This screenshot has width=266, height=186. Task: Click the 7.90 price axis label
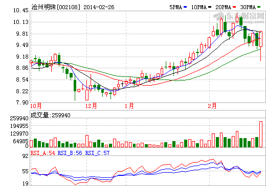pos(22,102)
